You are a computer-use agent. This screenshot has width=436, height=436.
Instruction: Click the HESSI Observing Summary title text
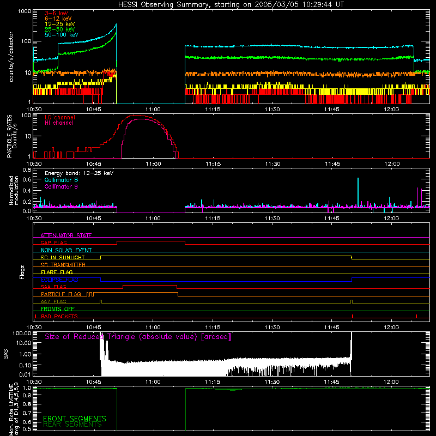coord(231,5)
